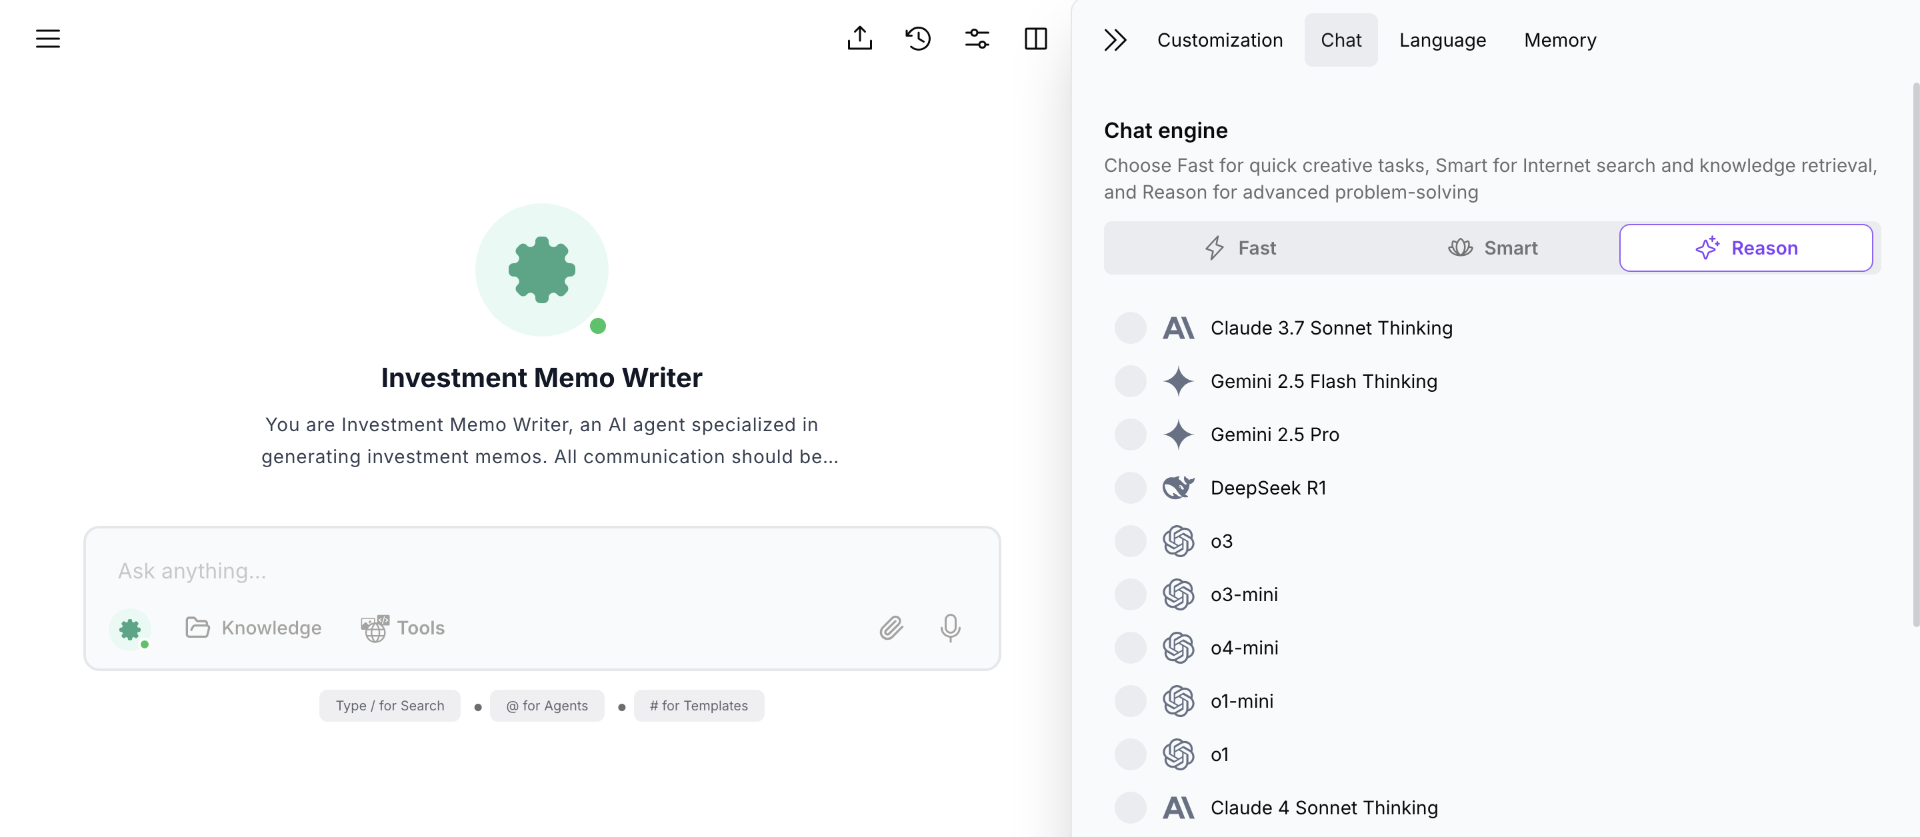Click the Knowledge button label
The width and height of the screenshot is (1920, 837).
click(271, 628)
